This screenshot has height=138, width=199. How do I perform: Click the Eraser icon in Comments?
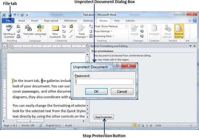click(x=71, y=36)
